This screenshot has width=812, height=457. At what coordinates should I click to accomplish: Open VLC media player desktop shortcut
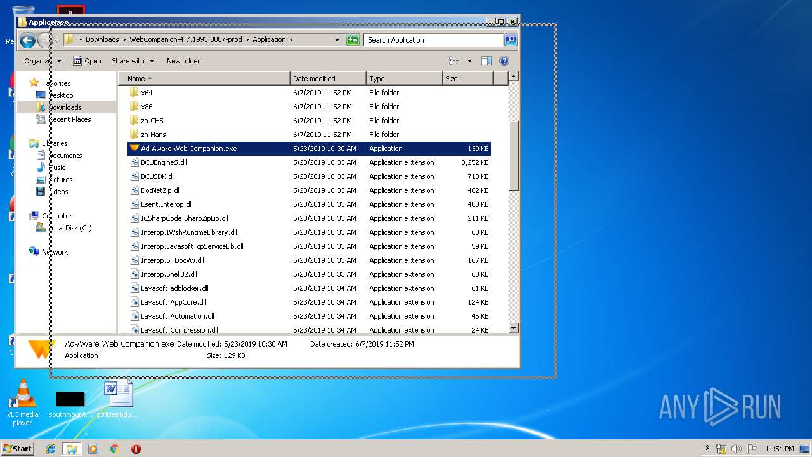point(23,402)
